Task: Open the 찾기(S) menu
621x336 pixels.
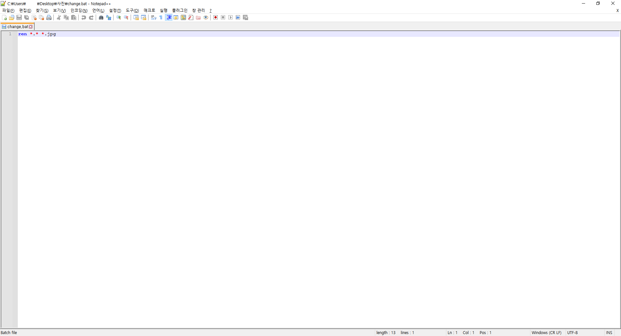Action: [42, 11]
